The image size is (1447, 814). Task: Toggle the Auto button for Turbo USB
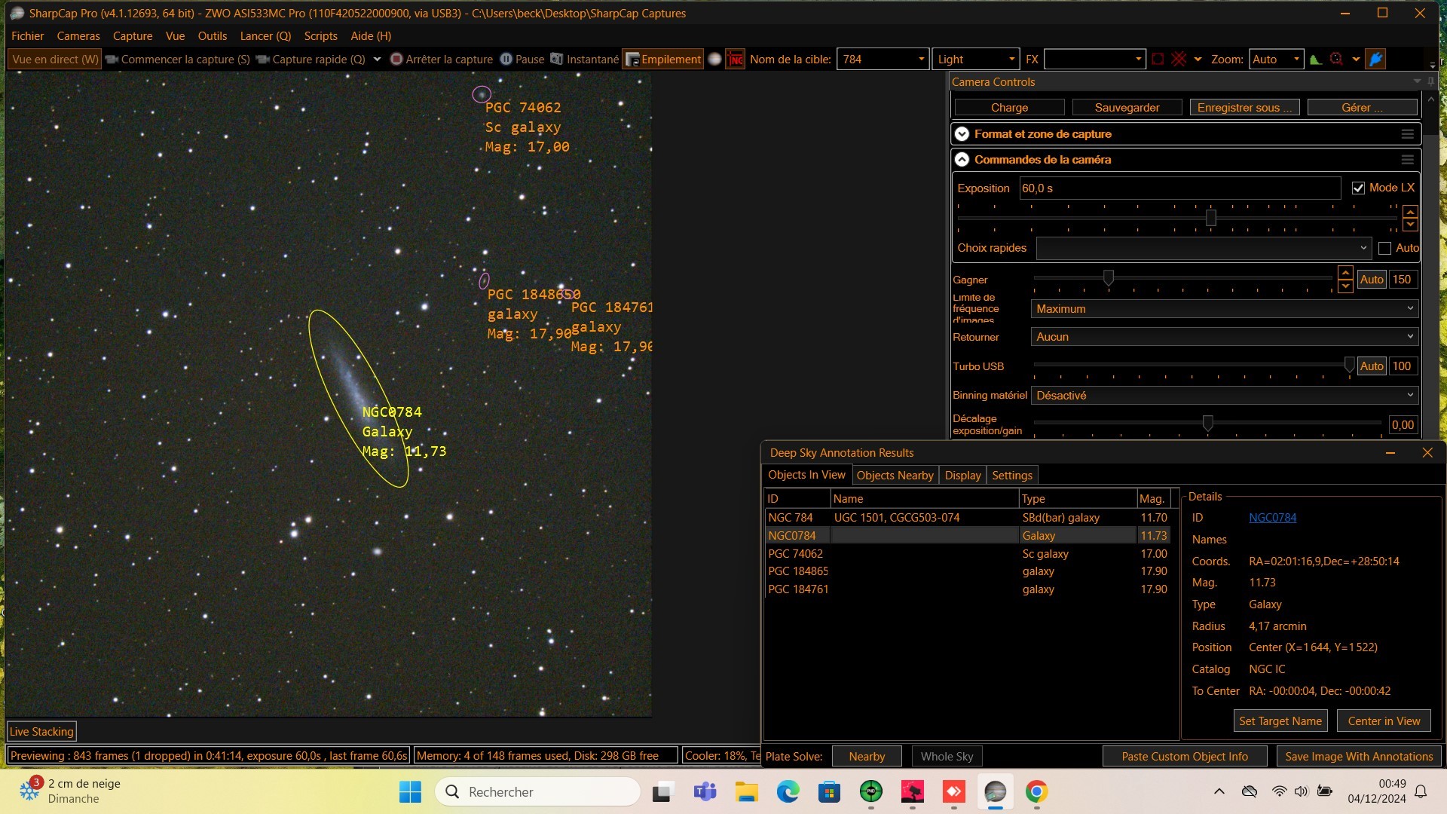(1372, 366)
